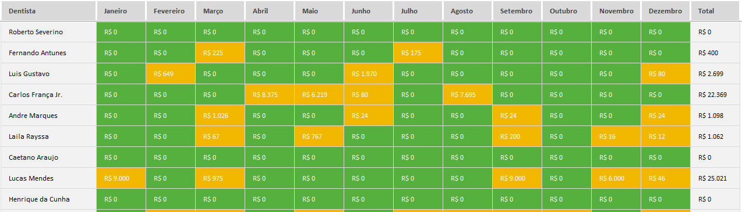Select the Janeiro column header
Screen dimensions: 742x212
pos(121,11)
